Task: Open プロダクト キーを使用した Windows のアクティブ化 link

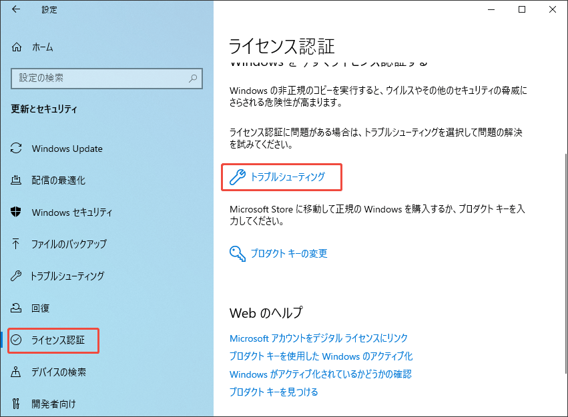Action: (x=321, y=356)
